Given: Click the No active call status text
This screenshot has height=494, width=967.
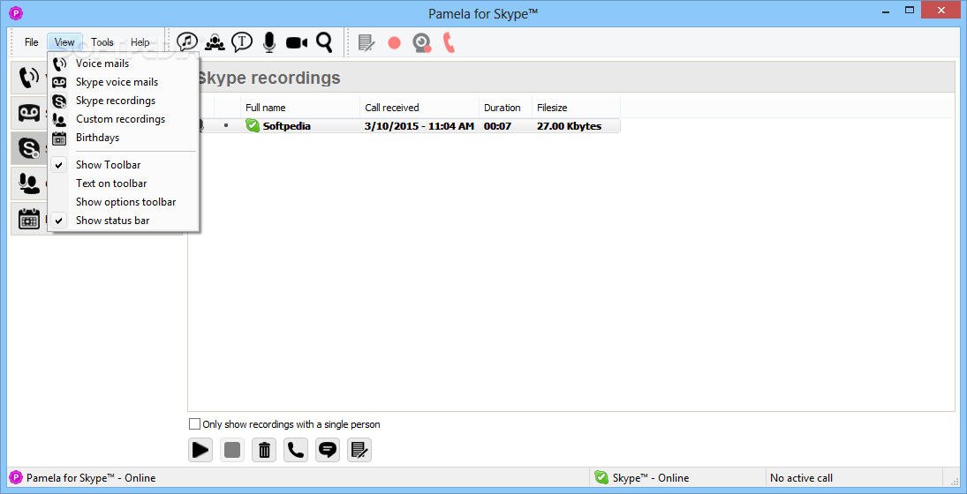Looking at the screenshot, I should click(802, 477).
